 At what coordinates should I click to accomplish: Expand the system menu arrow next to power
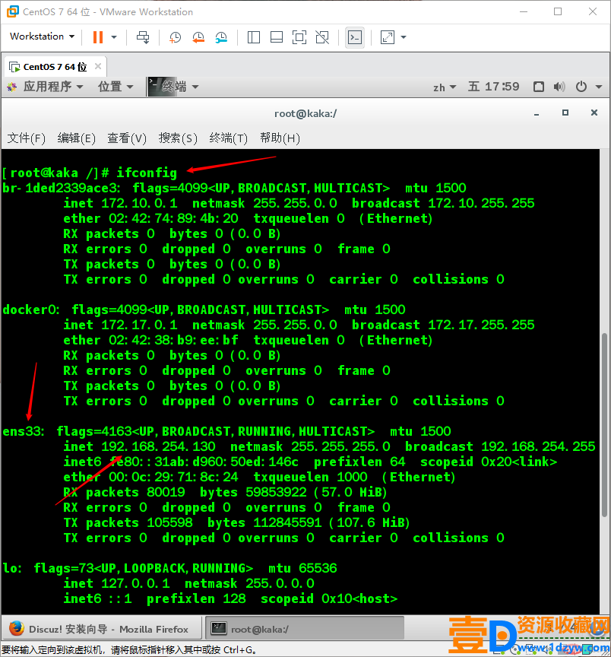point(598,87)
